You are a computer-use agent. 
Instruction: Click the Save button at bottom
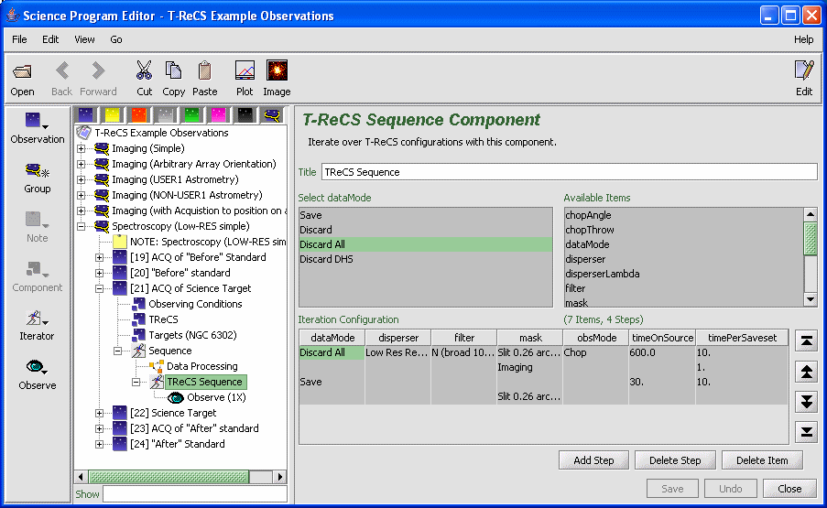coord(672,489)
